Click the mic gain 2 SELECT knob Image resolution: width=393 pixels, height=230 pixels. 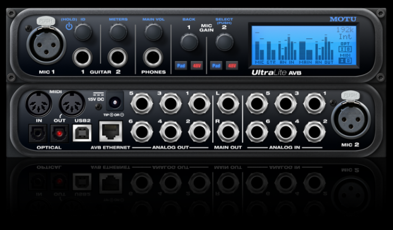pos(224,41)
